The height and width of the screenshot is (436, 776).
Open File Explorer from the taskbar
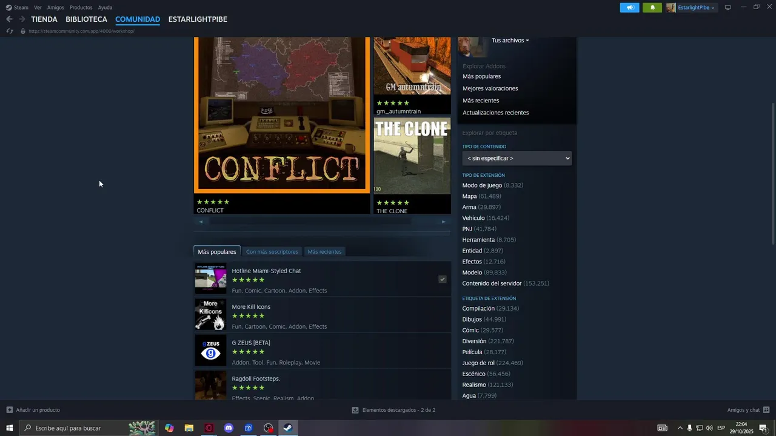coord(189,428)
